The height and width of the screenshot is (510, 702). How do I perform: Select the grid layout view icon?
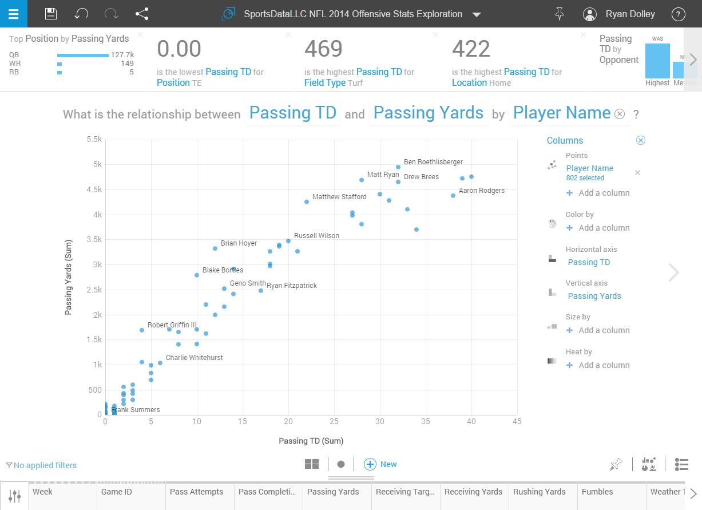[311, 464]
